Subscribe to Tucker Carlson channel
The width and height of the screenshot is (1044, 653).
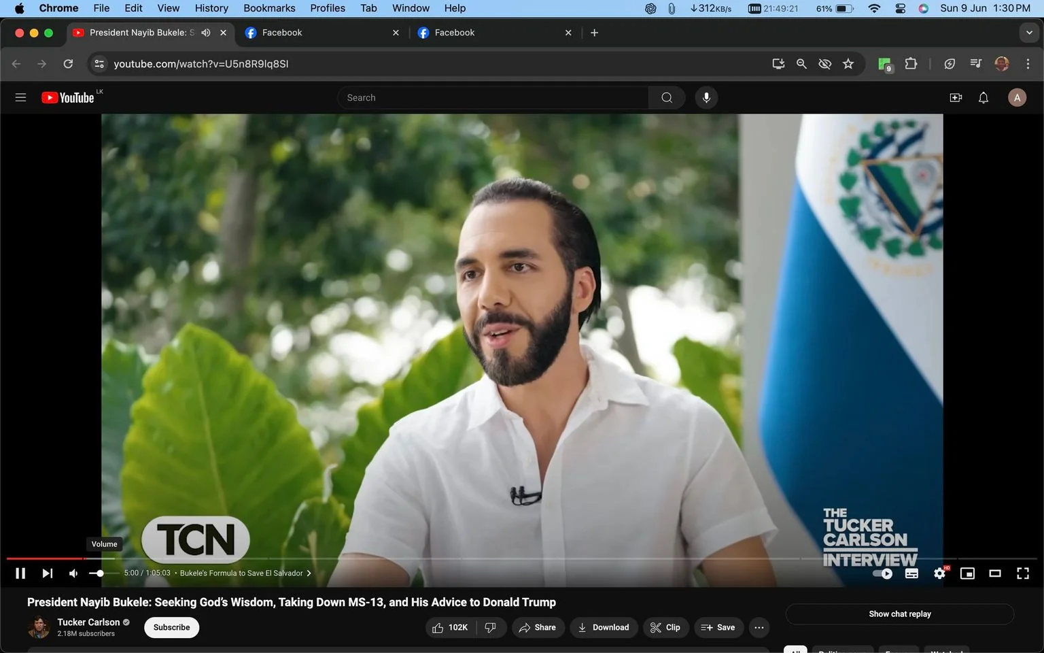pyautogui.click(x=171, y=627)
